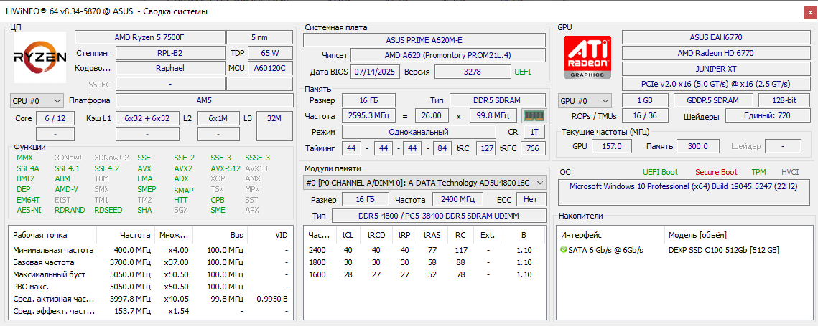818x326 pixels.
Task: Click the A60120C MCU value
Action: pos(270,67)
